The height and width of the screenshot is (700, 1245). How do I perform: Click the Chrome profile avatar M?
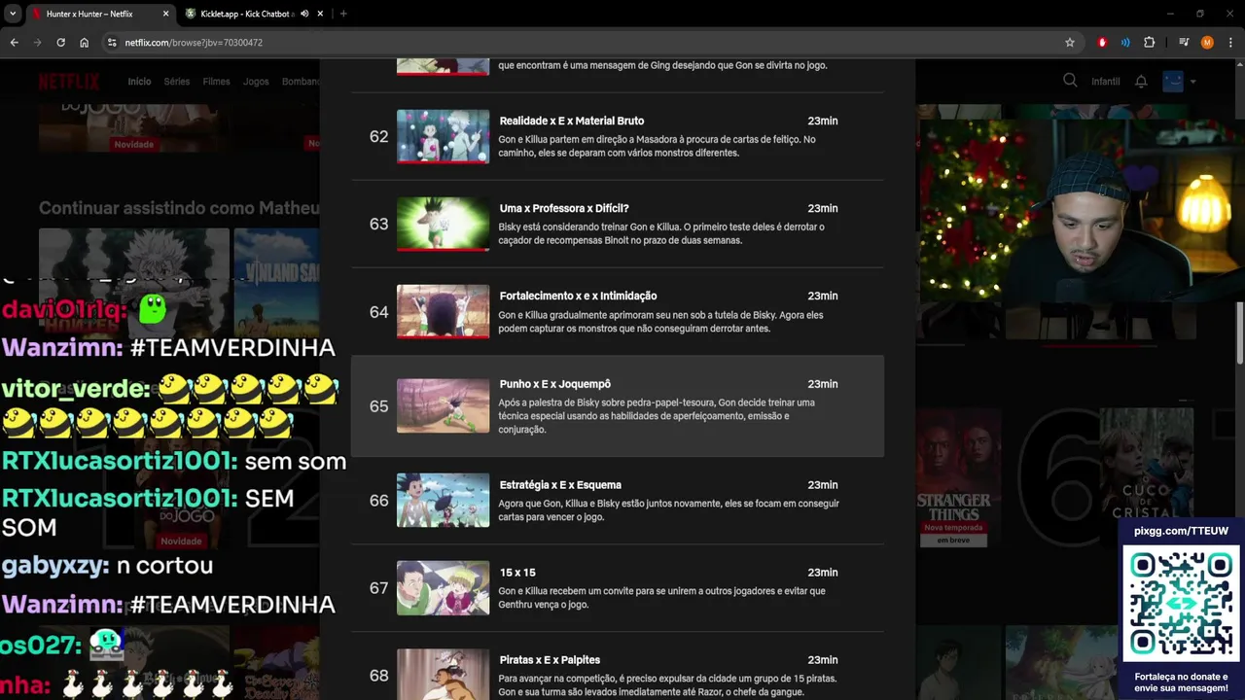(1207, 43)
